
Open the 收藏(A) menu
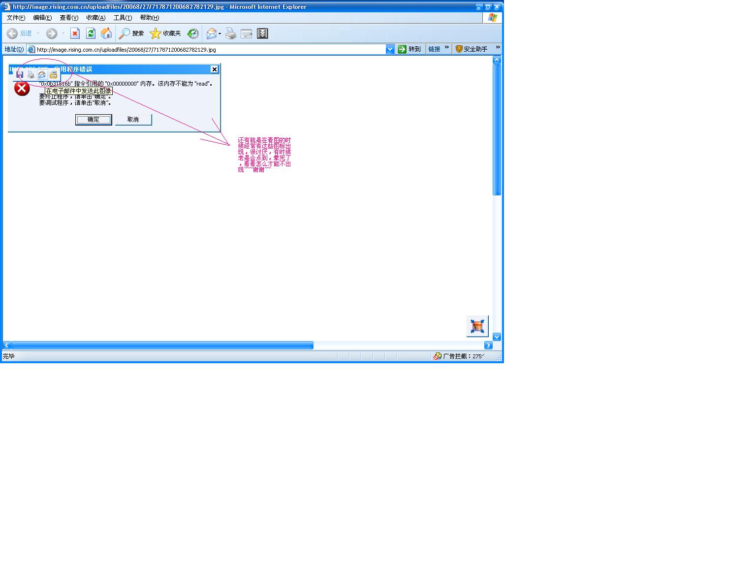pos(95,18)
